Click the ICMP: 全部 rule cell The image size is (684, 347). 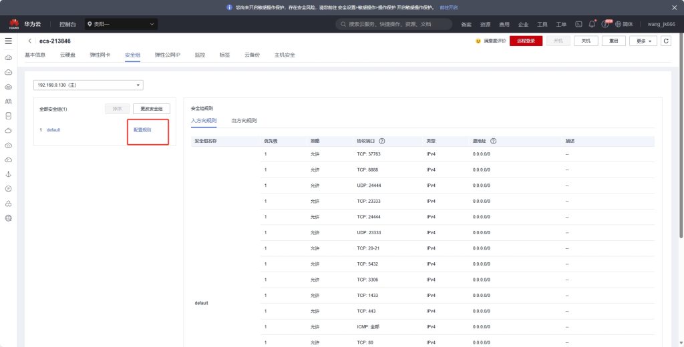click(x=368, y=327)
